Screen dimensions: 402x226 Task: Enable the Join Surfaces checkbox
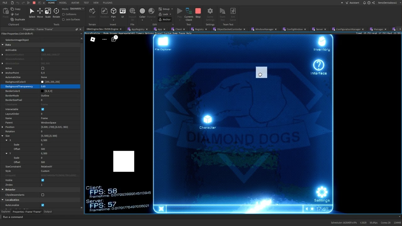pyautogui.click(x=63, y=19)
